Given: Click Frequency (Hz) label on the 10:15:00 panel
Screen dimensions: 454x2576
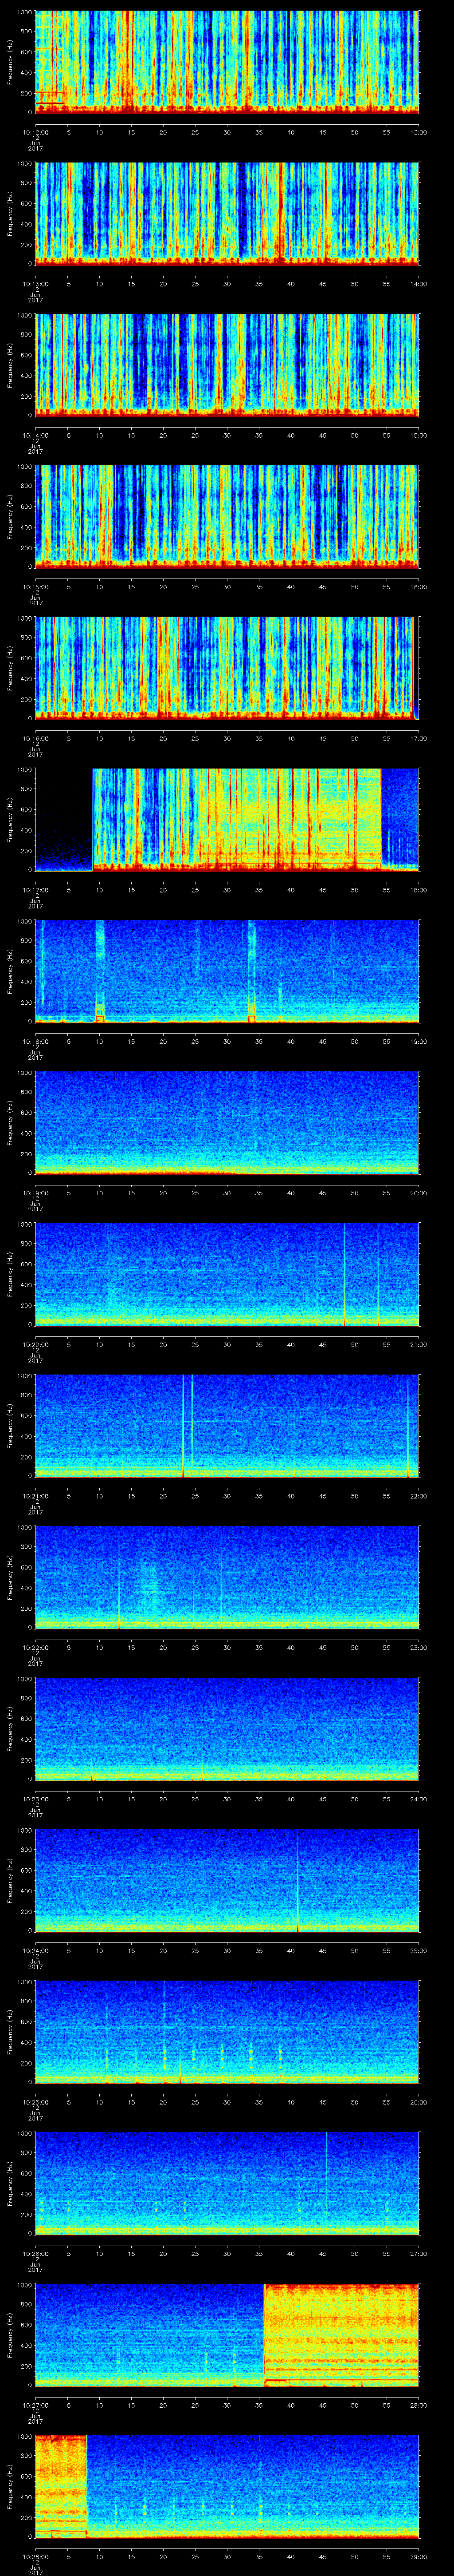Looking at the screenshot, I should point(10,516).
